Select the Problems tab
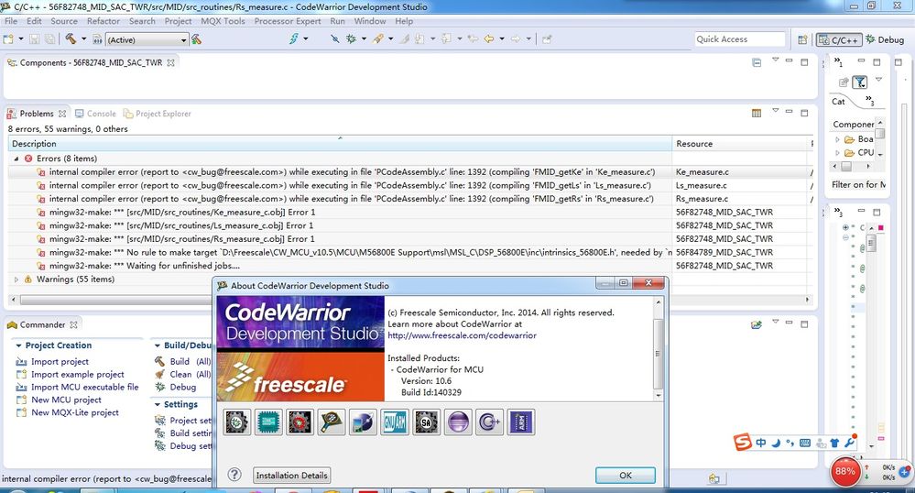 pos(37,114)
